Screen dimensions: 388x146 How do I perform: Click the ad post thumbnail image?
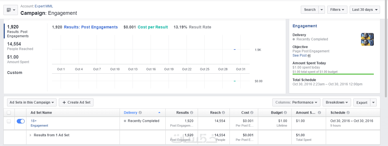(367, 40)
